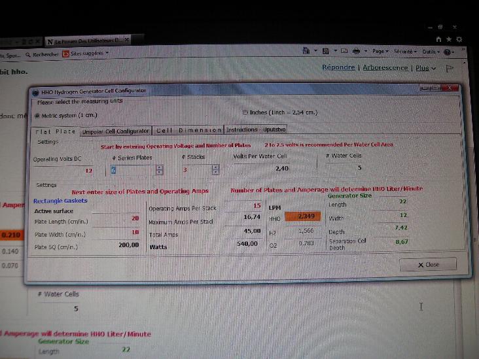Select the Metric system radio button
The image size is (479, 359).
[37, 116]
